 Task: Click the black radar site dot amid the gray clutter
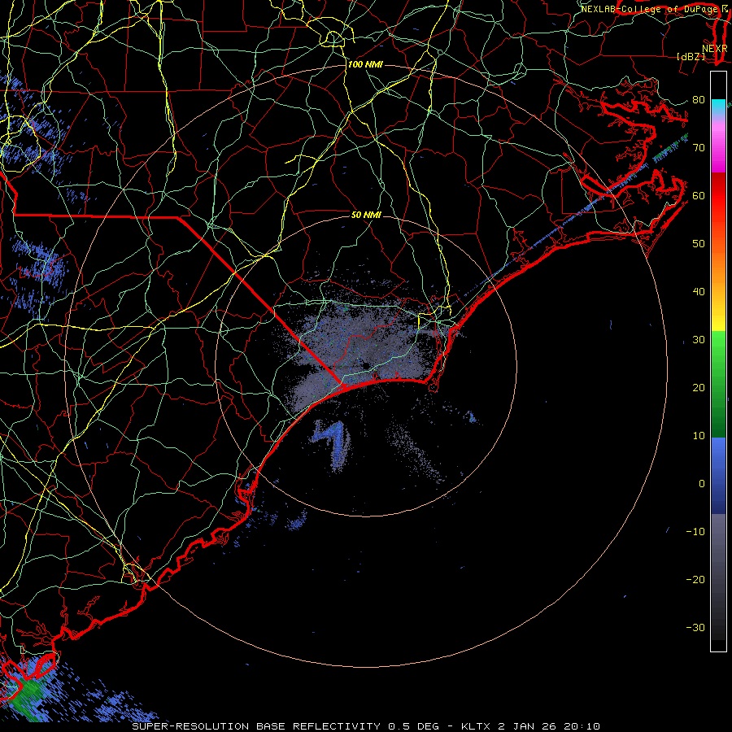pos(366,365)
